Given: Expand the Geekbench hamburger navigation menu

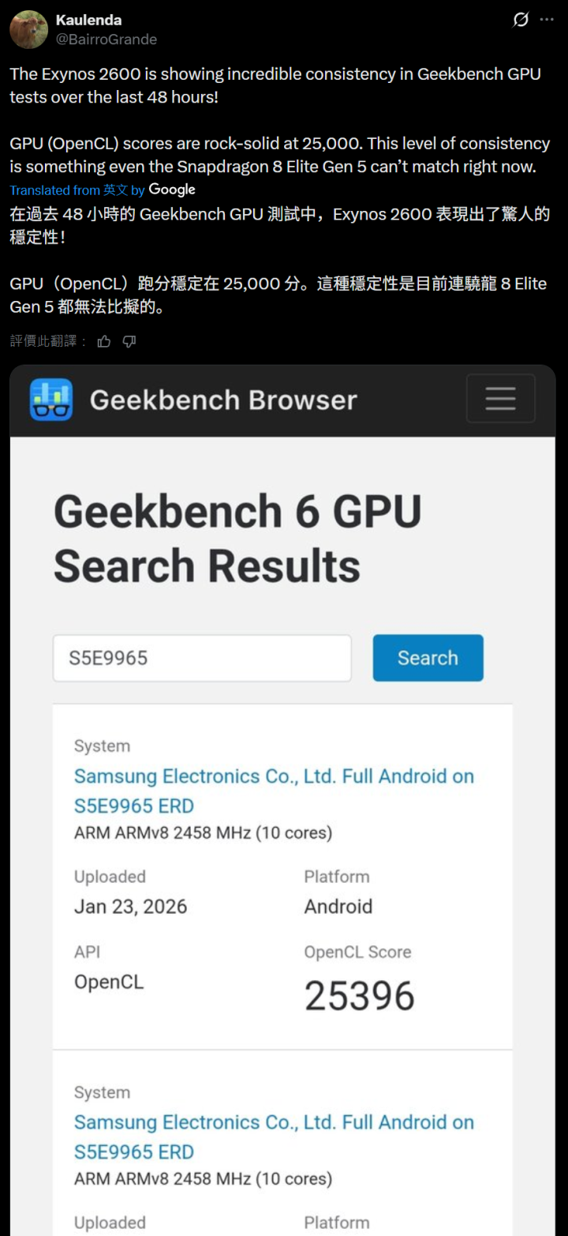Looking at the screenshot, I should click(x=500, y=399).
